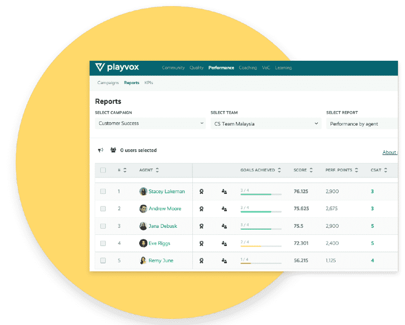Click Andrew Moore's avatar
This screenshot has width=405, height=325.
(143, 209)
